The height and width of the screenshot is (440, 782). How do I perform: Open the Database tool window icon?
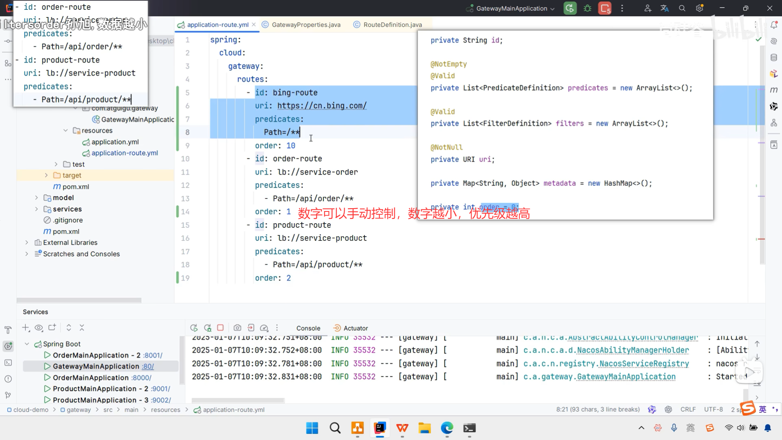coord(774,57)
